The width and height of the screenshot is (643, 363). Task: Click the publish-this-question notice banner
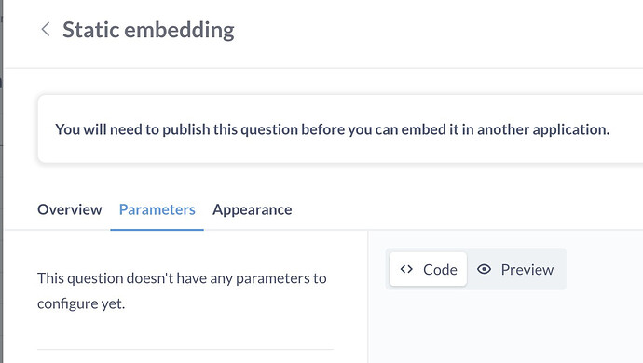click(340, 129)
